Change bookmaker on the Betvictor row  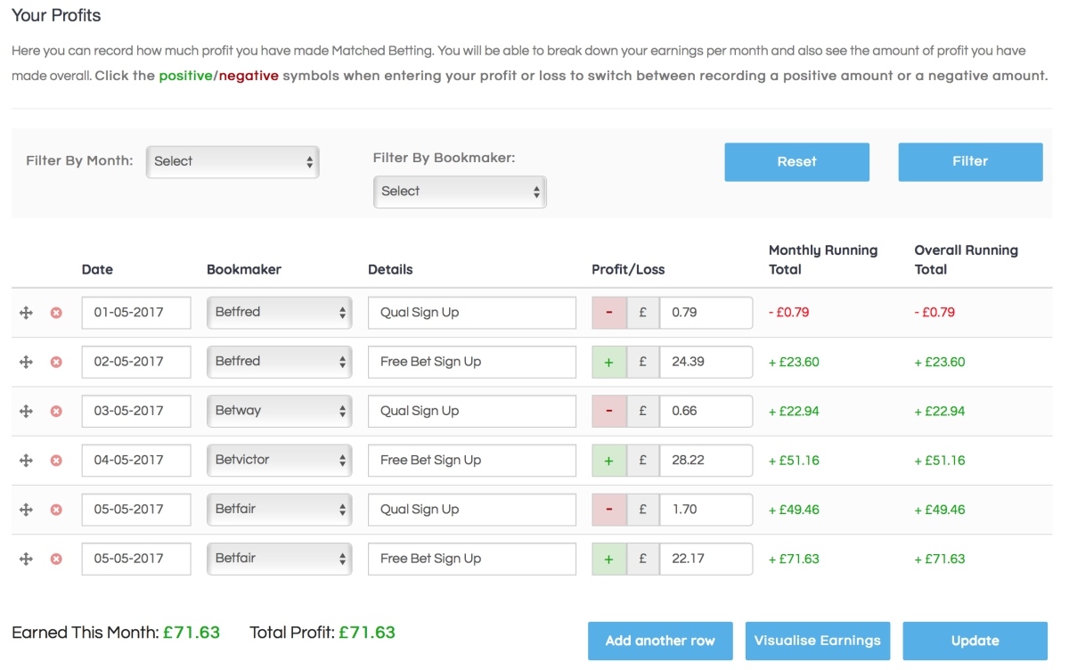(280, 461)
